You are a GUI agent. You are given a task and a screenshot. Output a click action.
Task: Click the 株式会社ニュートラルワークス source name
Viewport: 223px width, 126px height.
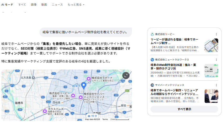(x=172, y=60)
